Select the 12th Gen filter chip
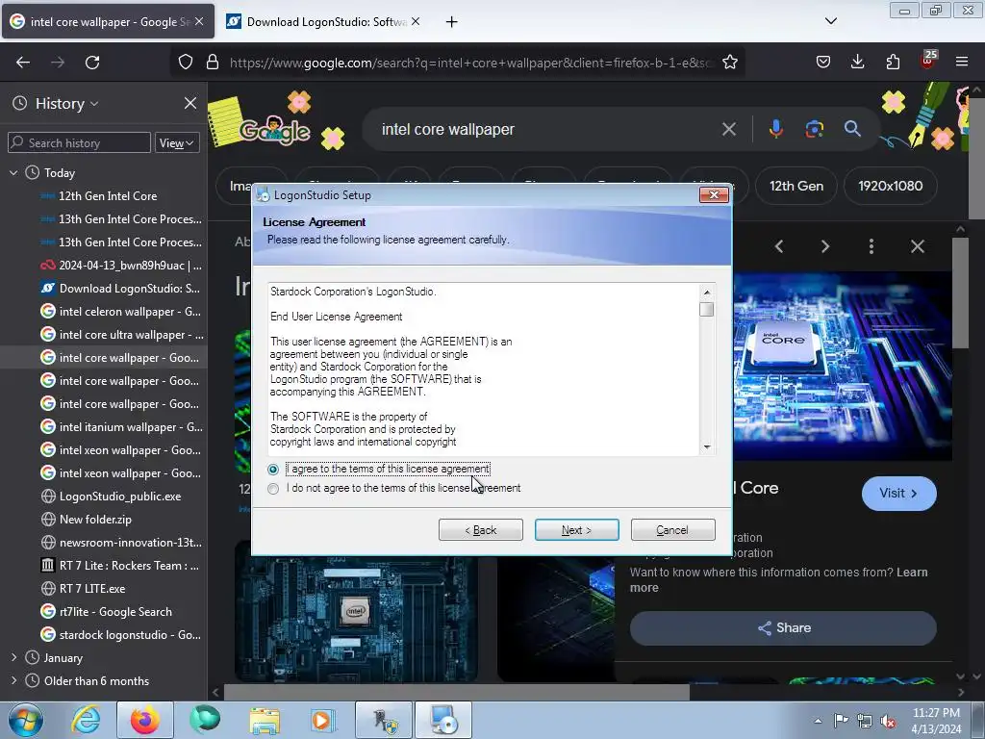Viewport: 985px width, 739px height. 796,186
